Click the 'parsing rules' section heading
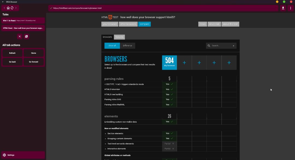Viewport: 295px width, 160px height. pos(114,79)
